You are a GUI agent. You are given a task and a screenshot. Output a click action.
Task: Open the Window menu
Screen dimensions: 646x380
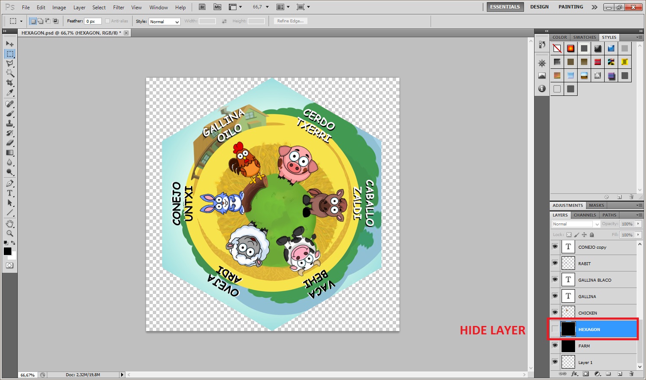tap(159, 8)
